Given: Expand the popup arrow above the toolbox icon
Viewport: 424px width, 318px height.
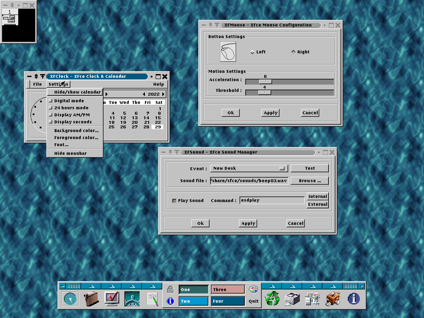Looking at the screenshot, I should tap(333, 286).
